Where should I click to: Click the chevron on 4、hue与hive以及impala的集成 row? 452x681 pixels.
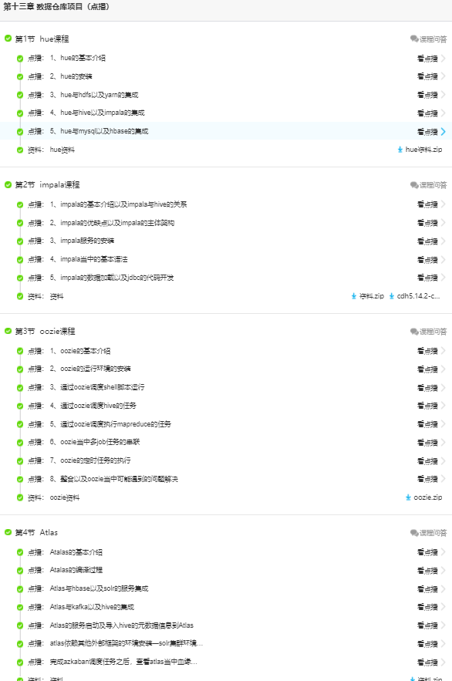[x=443, y=113]
